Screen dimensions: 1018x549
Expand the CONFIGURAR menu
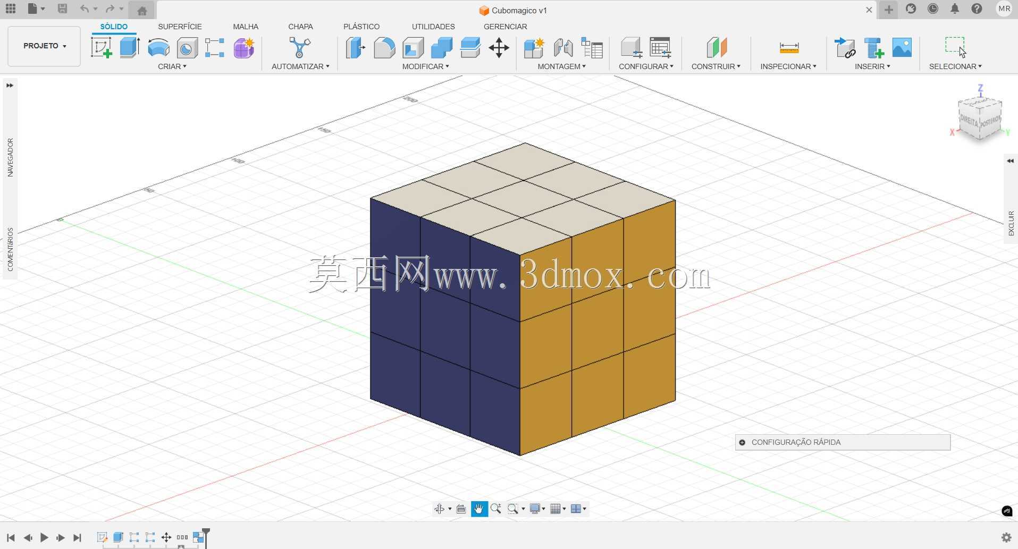[x=646, y=66]
